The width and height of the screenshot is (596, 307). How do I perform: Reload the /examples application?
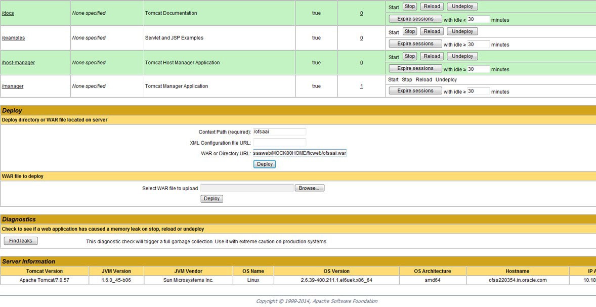(x=431, y=31)
